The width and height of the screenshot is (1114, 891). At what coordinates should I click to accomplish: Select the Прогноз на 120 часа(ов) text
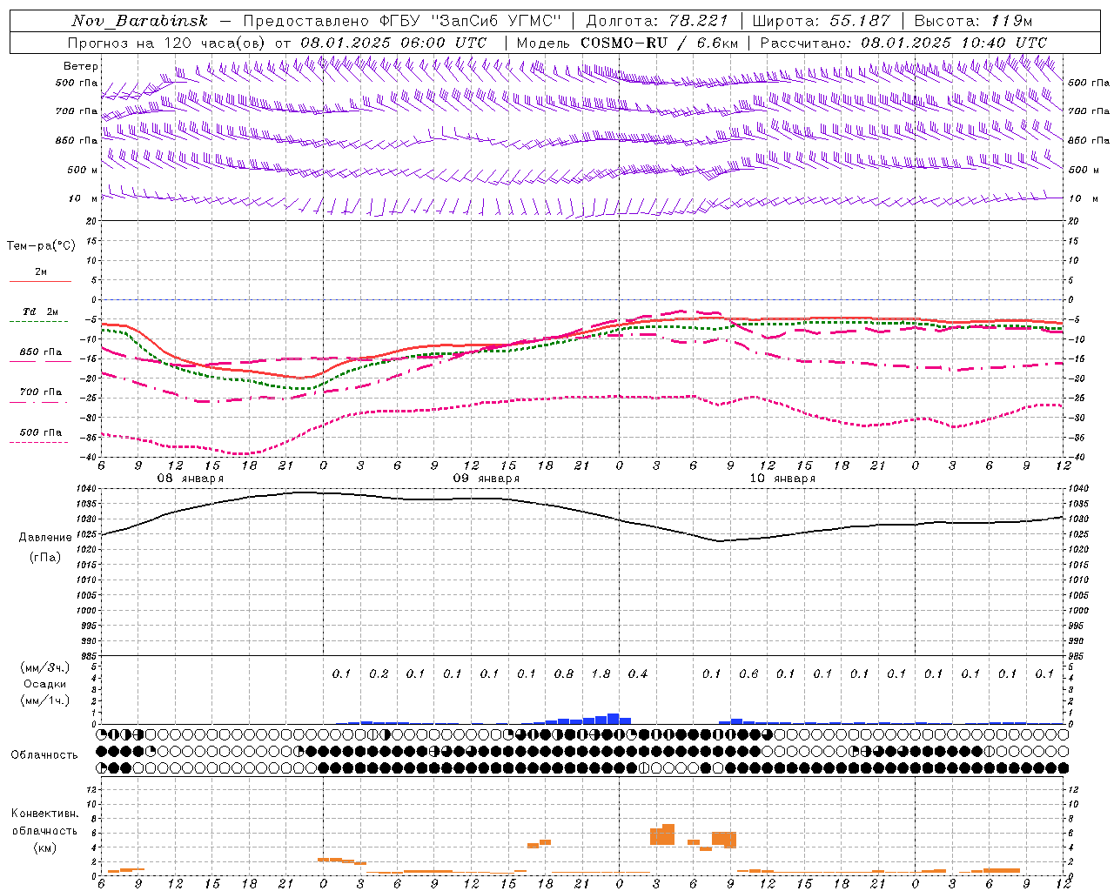[168, 43]
